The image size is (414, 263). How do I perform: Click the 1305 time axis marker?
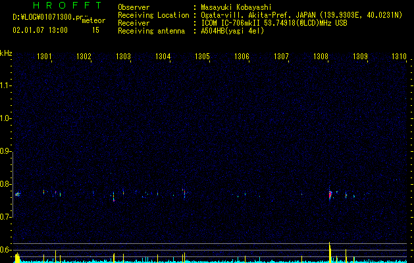click(x=202, y=56)
